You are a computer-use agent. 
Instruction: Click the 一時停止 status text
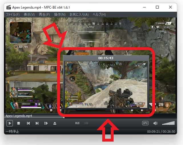[12, 132]
